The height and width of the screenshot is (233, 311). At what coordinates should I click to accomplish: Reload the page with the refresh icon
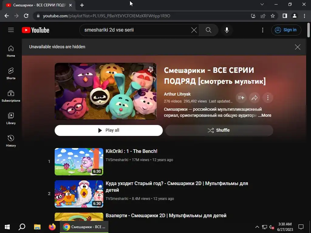click(x=26, y=16)
